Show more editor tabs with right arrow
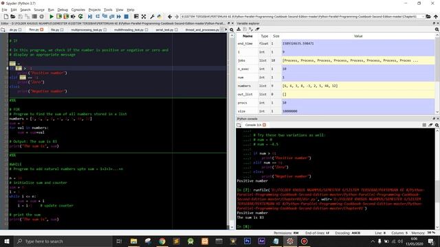Image resolution: width=440 pixels, height=247 pixels. coord(226,30)
